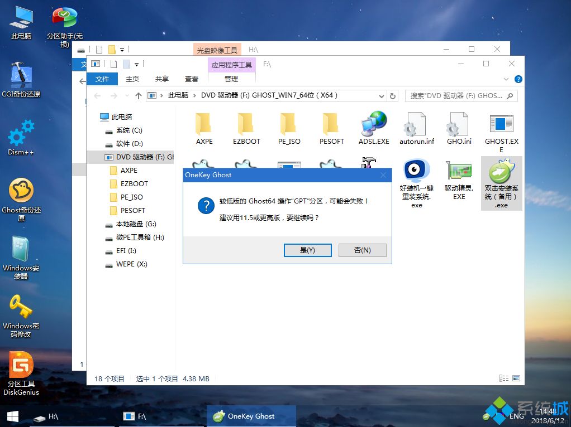Switch to the 查看 ribbon tab
The width and height of the screenshot is (571, 427).
(191, 79)
